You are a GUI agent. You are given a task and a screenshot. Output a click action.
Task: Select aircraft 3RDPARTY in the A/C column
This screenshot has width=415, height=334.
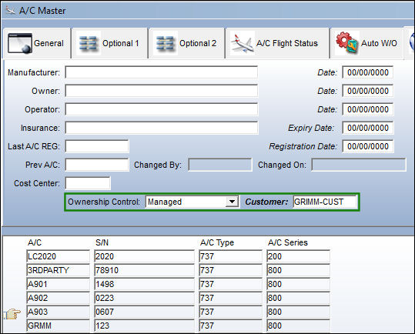point(59,270)
